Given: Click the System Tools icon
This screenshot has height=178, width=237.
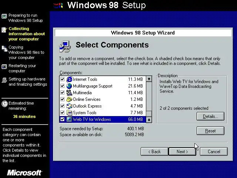Looking at the screenshot, I should (69, 113).
